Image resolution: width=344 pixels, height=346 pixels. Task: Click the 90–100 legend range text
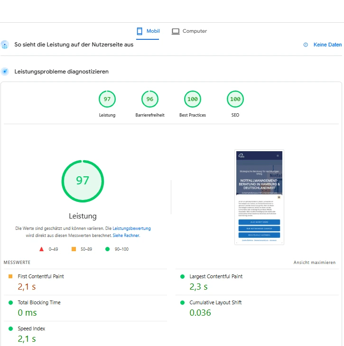(x=121, y=249)
